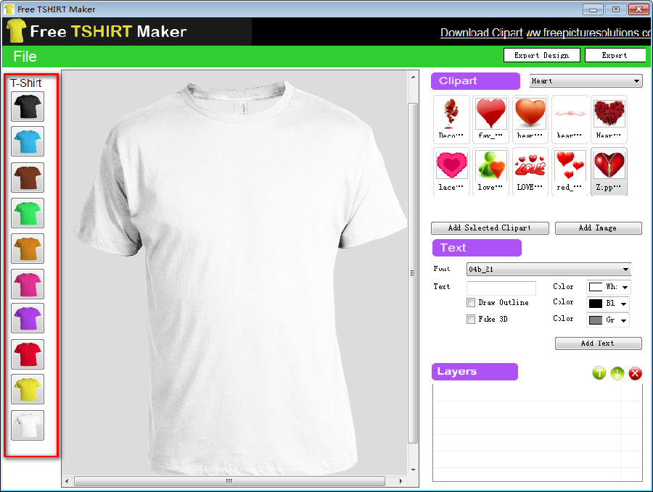Click the Layers section header
Image resolution: width=653 pixels, height=492 pixels.
(475, 372)
